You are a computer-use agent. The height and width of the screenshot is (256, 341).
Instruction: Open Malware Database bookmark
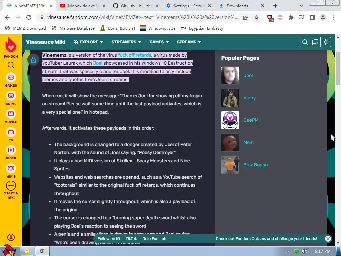[x=73, y=28]
